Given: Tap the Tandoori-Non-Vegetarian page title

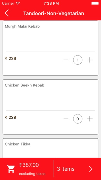Looking at the screenshot, I should [54, 13].
